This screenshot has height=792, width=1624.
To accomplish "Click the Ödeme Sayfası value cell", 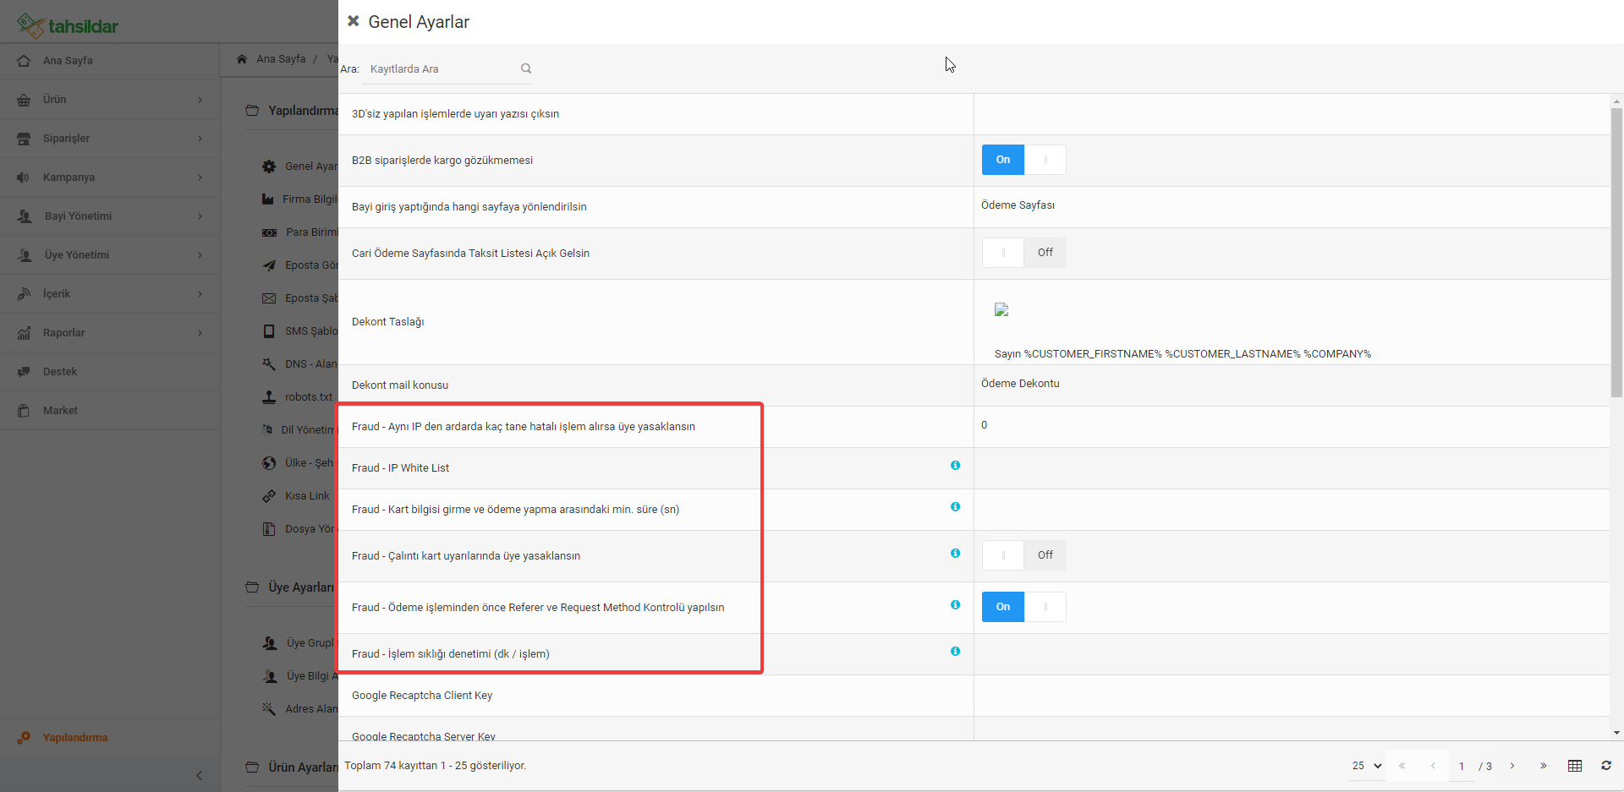I will point(1292,206).
